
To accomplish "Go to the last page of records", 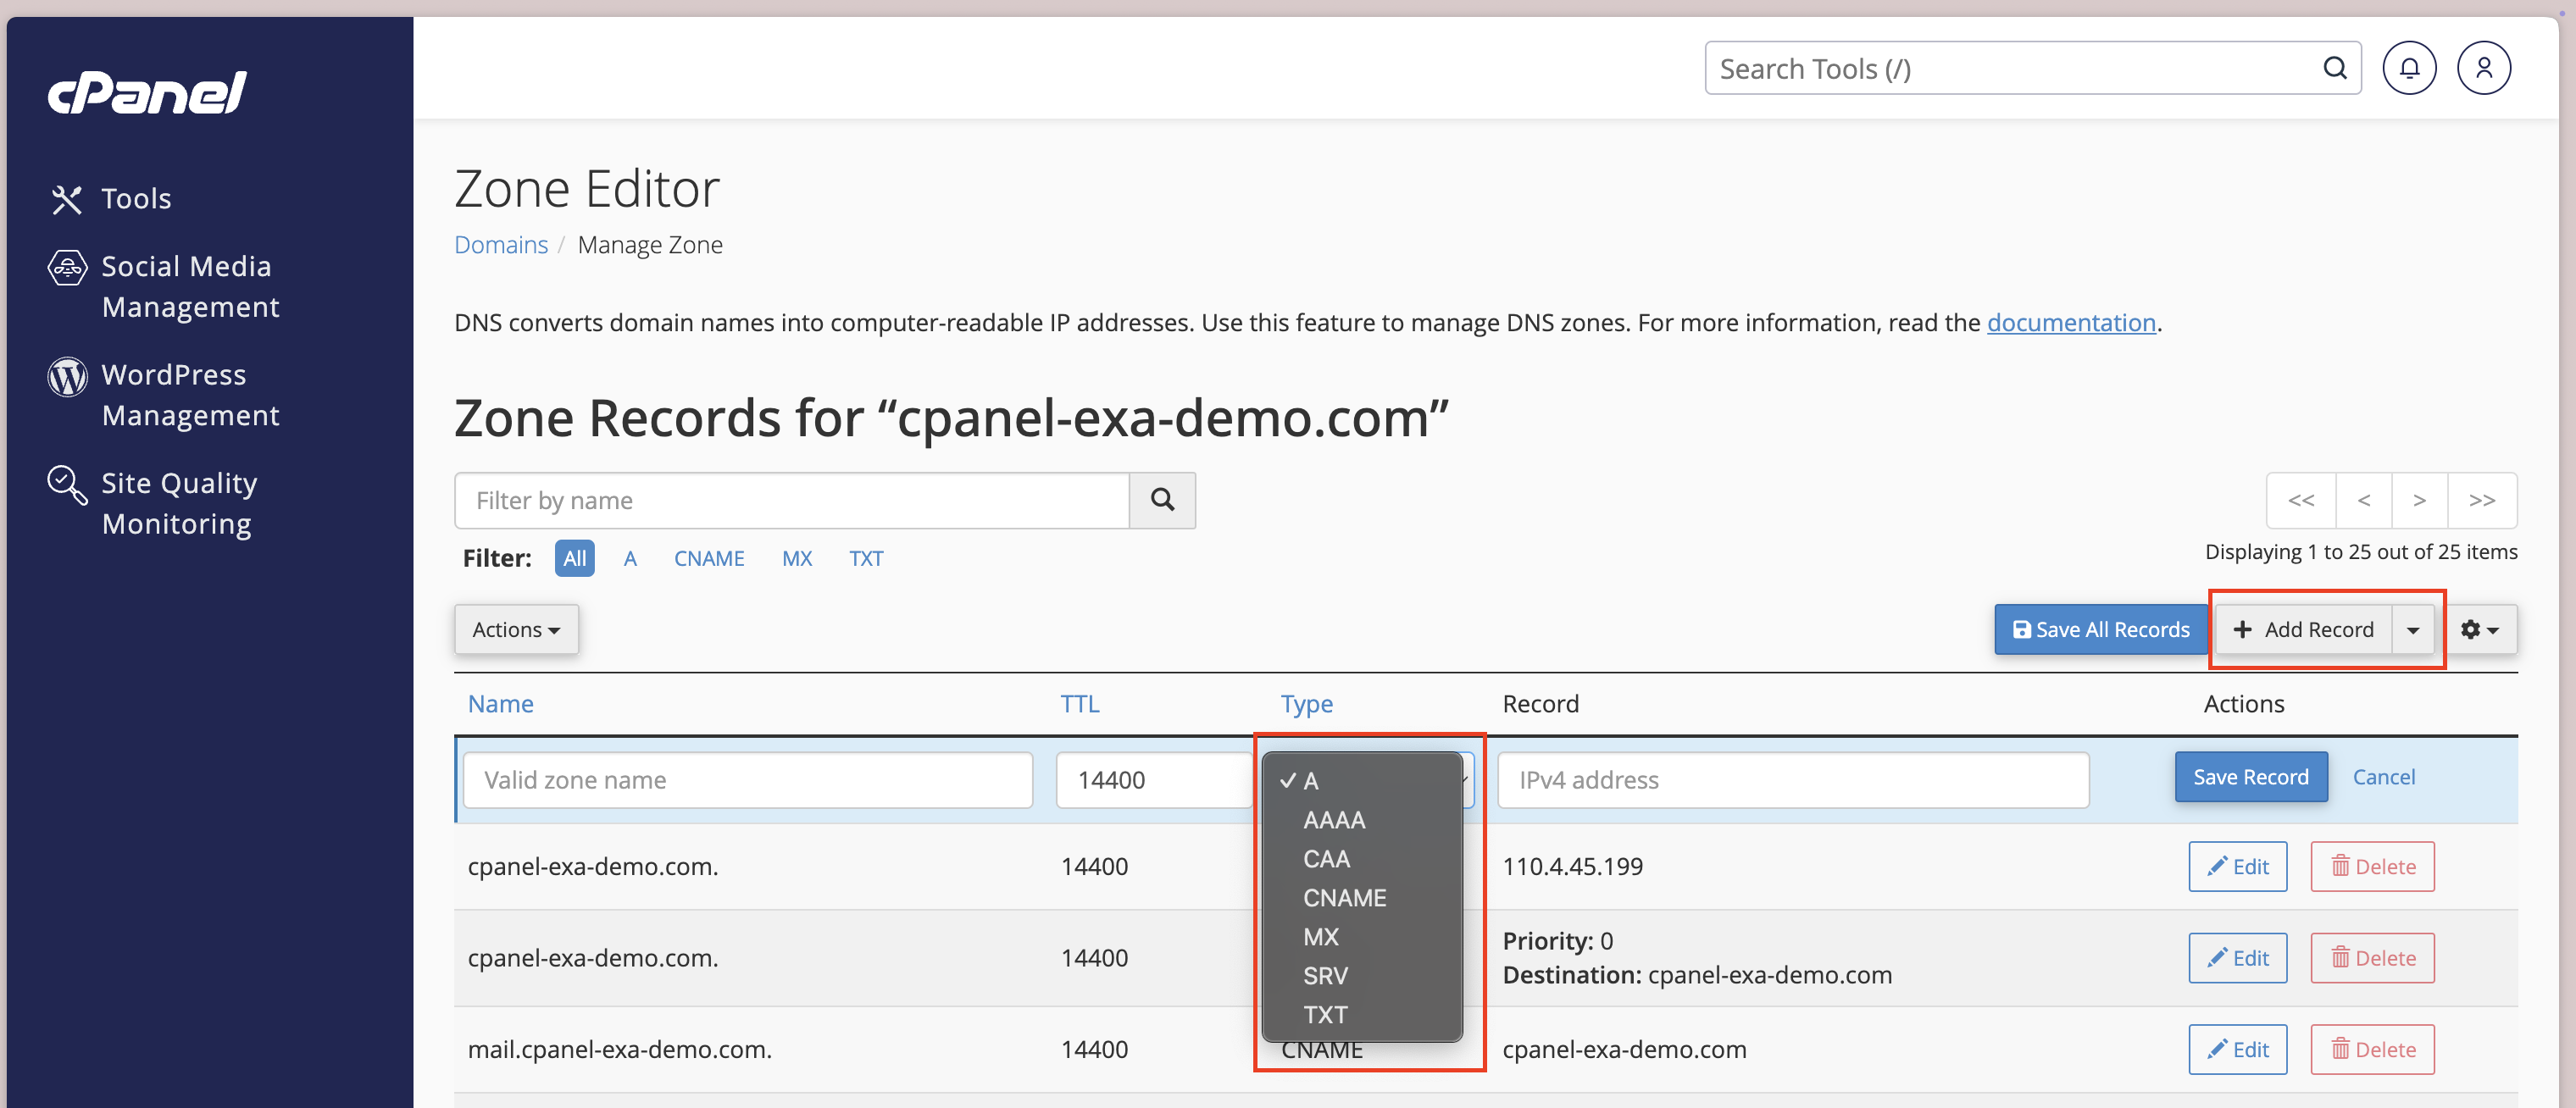I will pyautogui.click(x=2481, y=500).
